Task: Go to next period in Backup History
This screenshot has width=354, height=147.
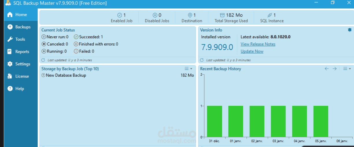Action: coord(335,69)
